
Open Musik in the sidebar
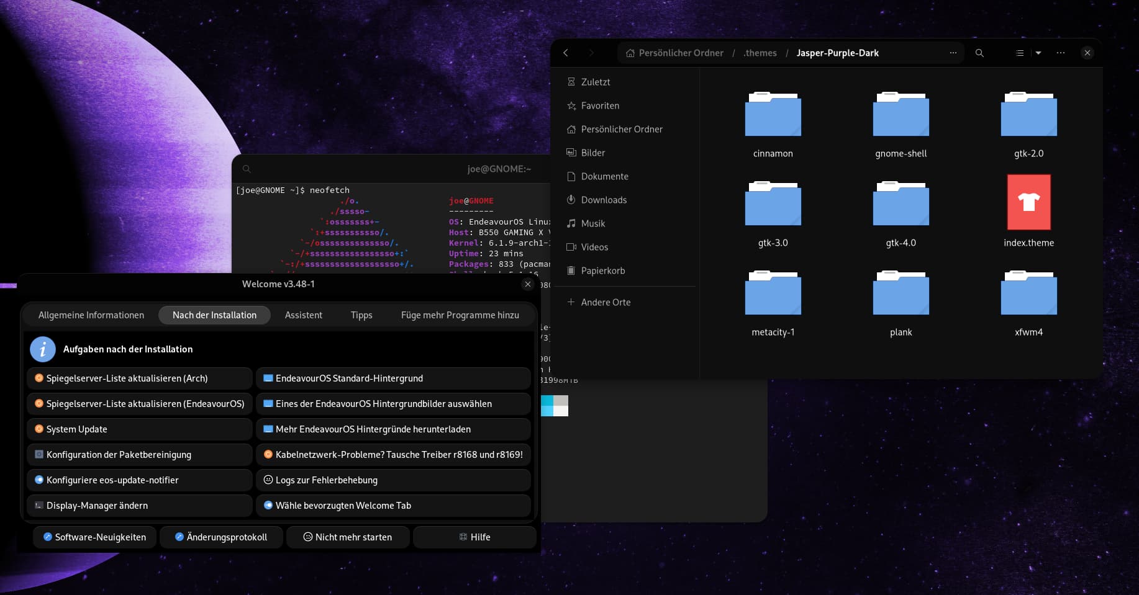625,223
